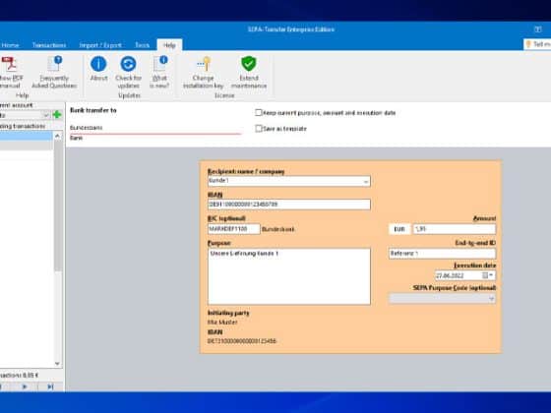
Task: Click the EUR currency field
Action: tap(399, 229)
